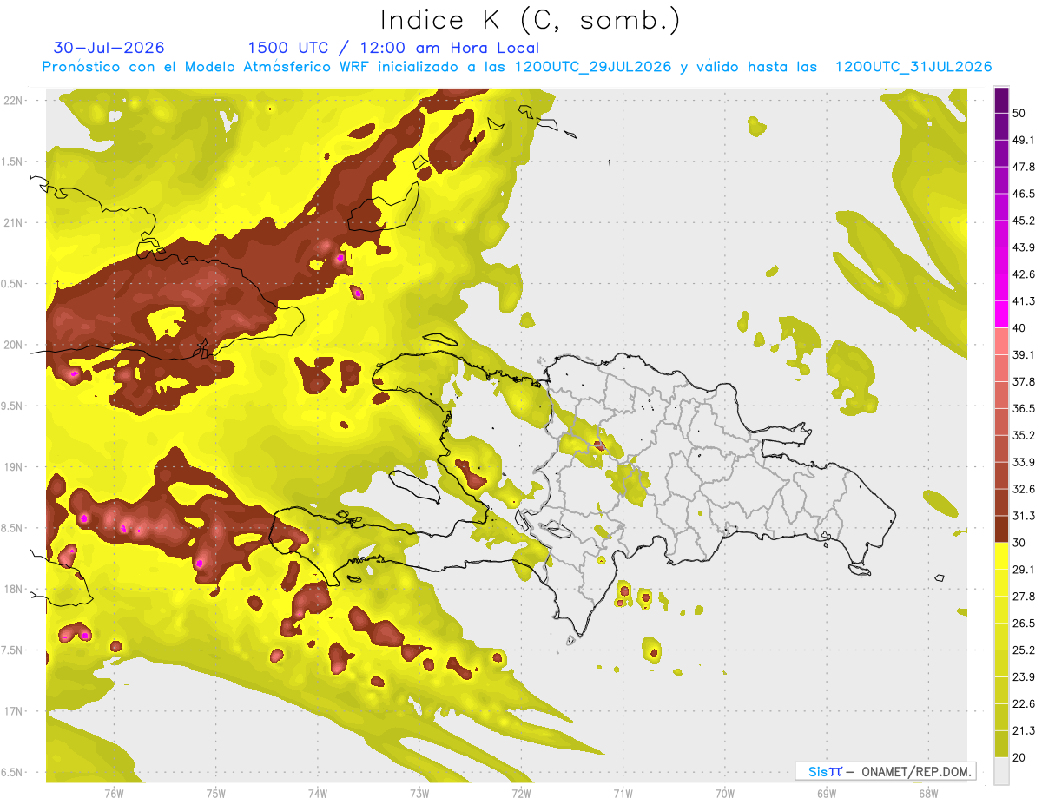The width and height of the screenshot is (1042, 805).
Task: Select the "22.6" legend value
Action: [1024, 703]
